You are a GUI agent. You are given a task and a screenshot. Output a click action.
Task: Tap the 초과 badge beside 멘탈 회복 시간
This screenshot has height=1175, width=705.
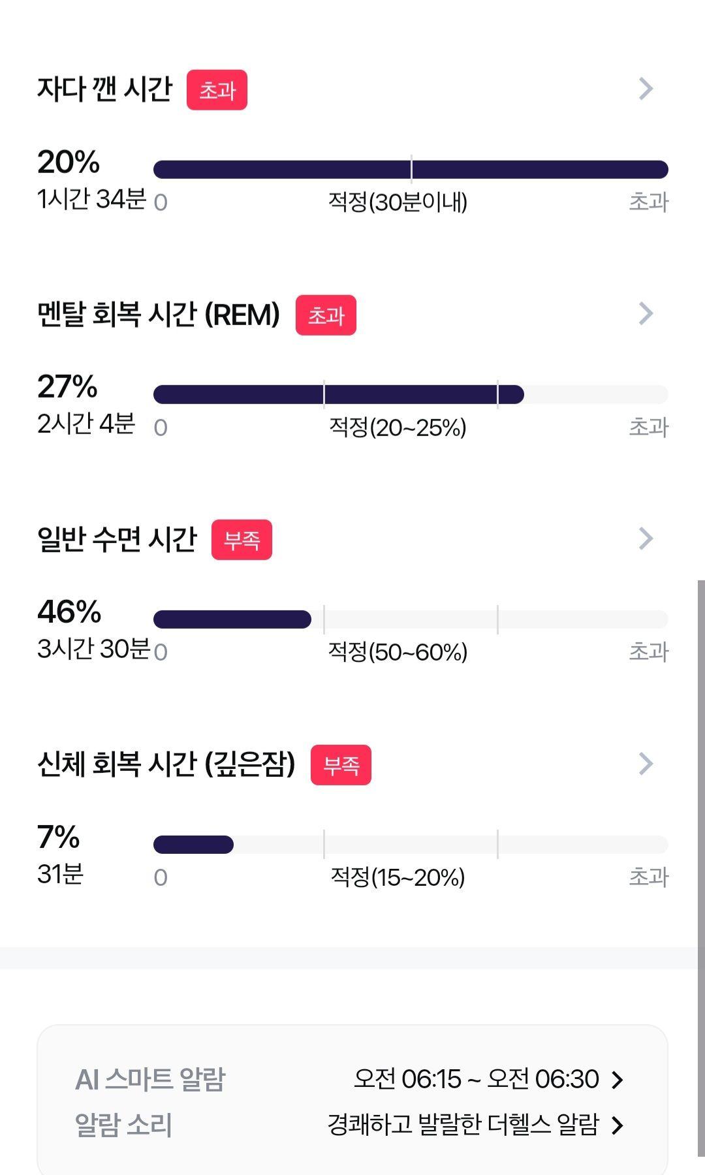click(x=326, y=315)
